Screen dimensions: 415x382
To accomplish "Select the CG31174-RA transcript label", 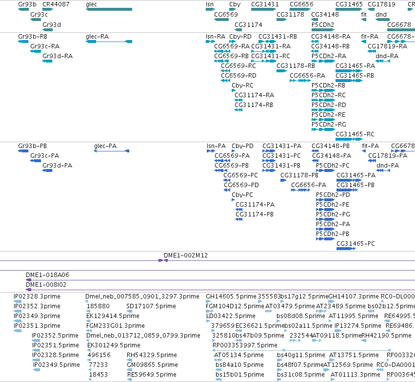I will tap(254, 95).
